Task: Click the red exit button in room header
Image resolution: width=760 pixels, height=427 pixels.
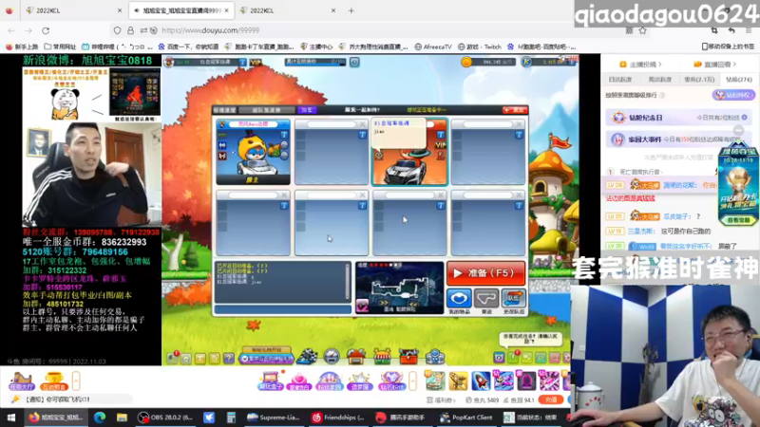Action: (515, 110)
